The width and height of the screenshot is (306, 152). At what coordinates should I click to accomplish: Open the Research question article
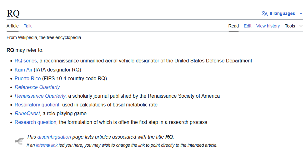click(x=35, y=122)
